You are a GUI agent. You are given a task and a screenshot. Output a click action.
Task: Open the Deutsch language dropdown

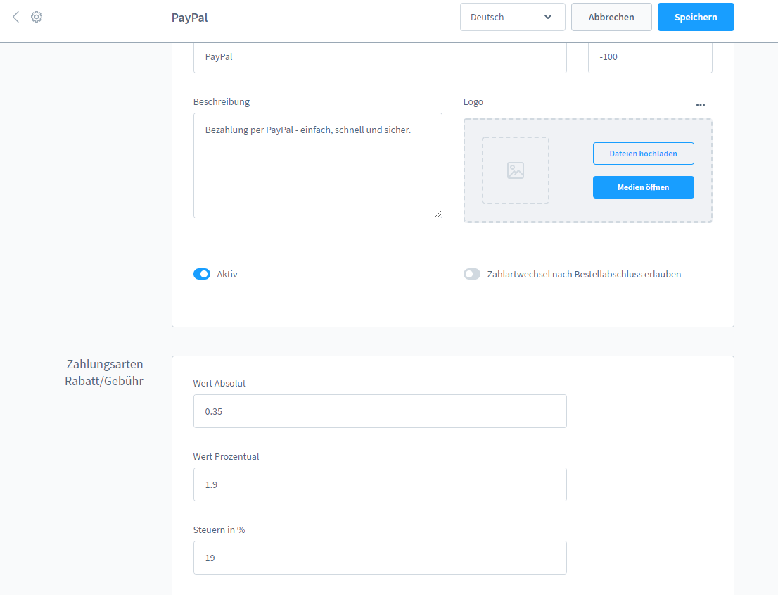pos(513,17)
